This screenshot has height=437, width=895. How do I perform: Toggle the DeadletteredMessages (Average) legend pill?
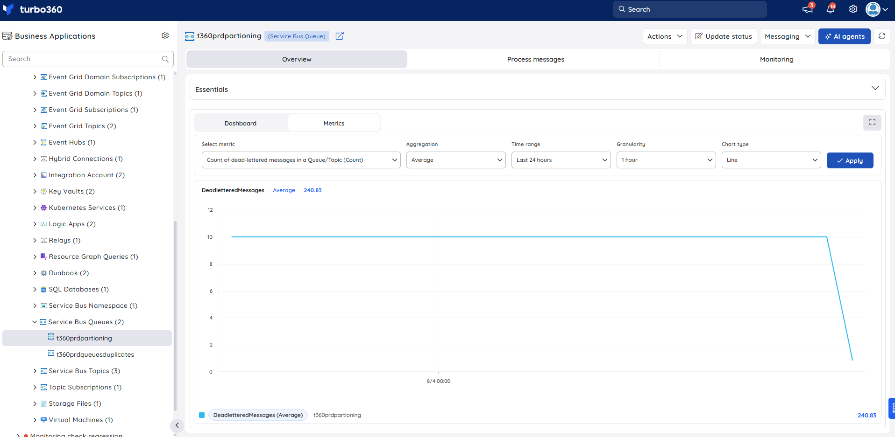[x=258, y=415]
